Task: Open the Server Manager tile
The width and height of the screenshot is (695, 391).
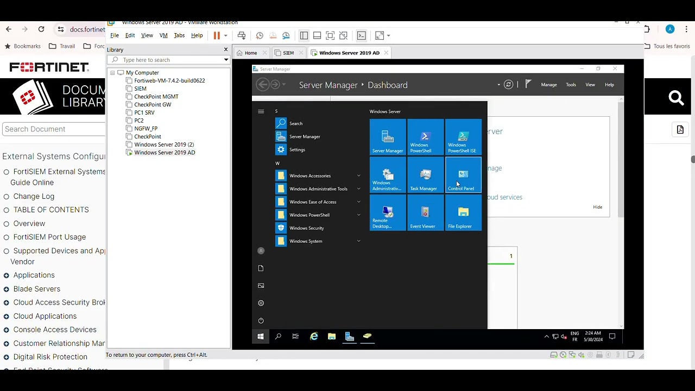Action: coord(388,137)
